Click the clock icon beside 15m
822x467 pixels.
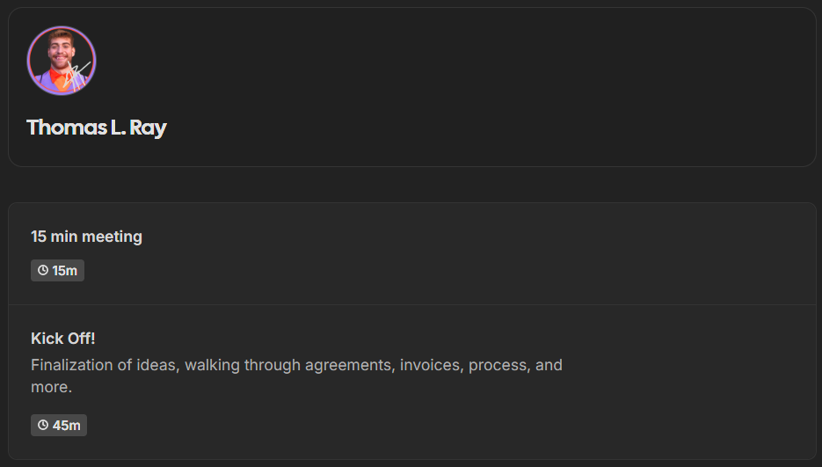click(43, 270)
